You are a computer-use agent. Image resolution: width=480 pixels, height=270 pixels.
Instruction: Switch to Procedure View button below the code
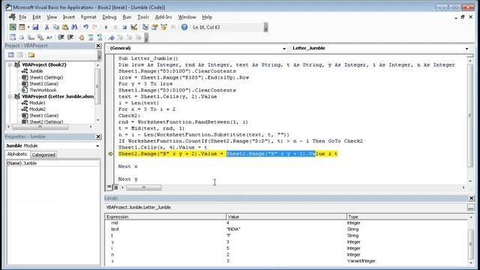click(x=109, y=187)
